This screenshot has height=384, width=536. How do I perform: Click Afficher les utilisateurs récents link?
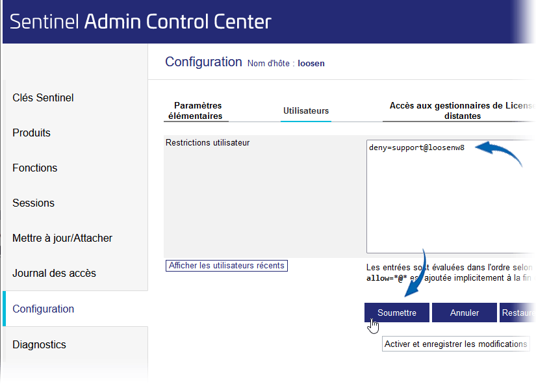point(227,266)
